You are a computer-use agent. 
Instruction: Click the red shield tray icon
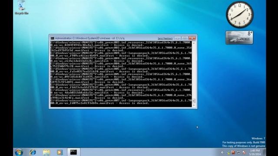[233, 152]
